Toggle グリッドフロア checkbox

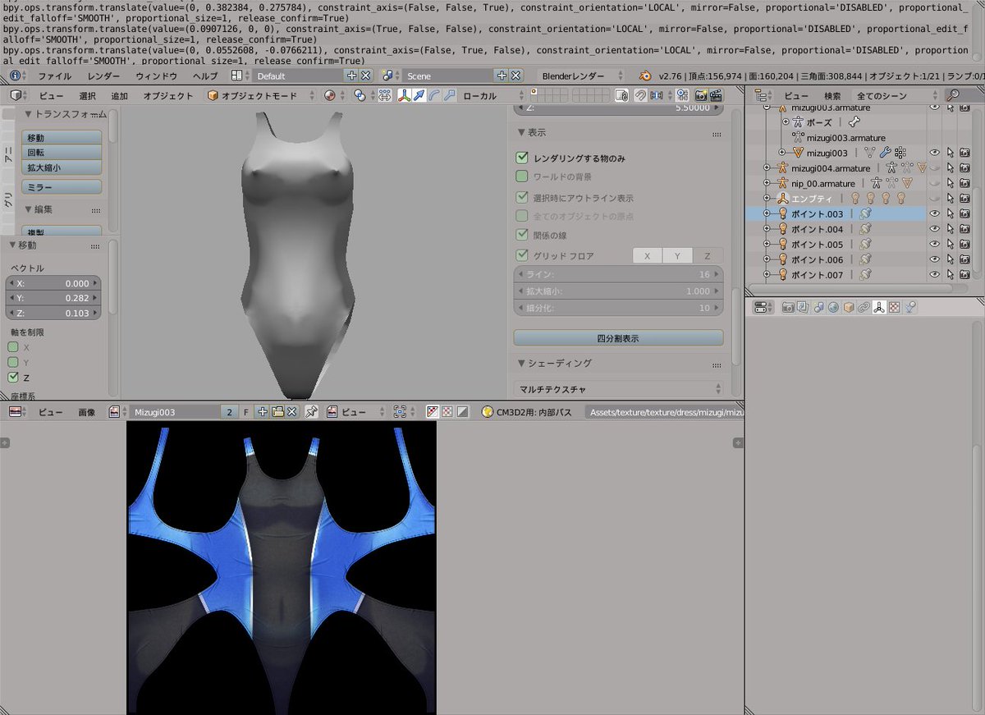tap(521, 255)
